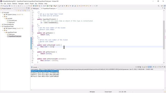Open the Open Console dropdown arrow
166x93 pixels.
[161, 67]
